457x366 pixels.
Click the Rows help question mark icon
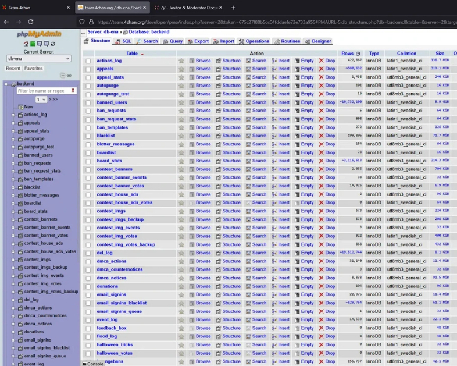point(358,54)
